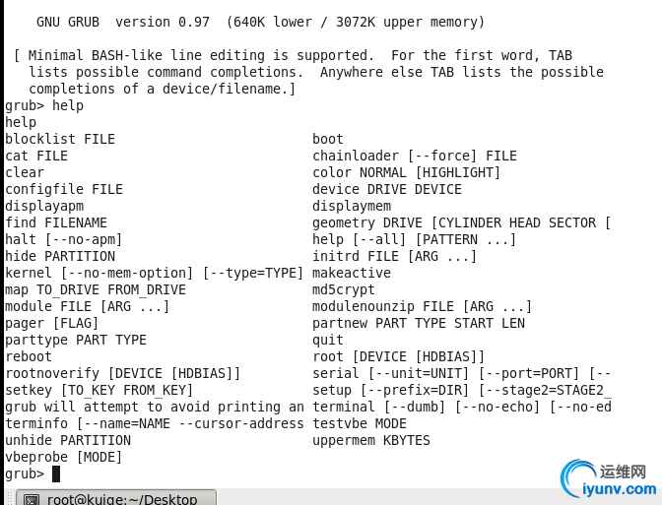The width and height of the screenshot is (662, 505).
Task: Click the 'md5crypt' command text
Action: pos(344,289)
